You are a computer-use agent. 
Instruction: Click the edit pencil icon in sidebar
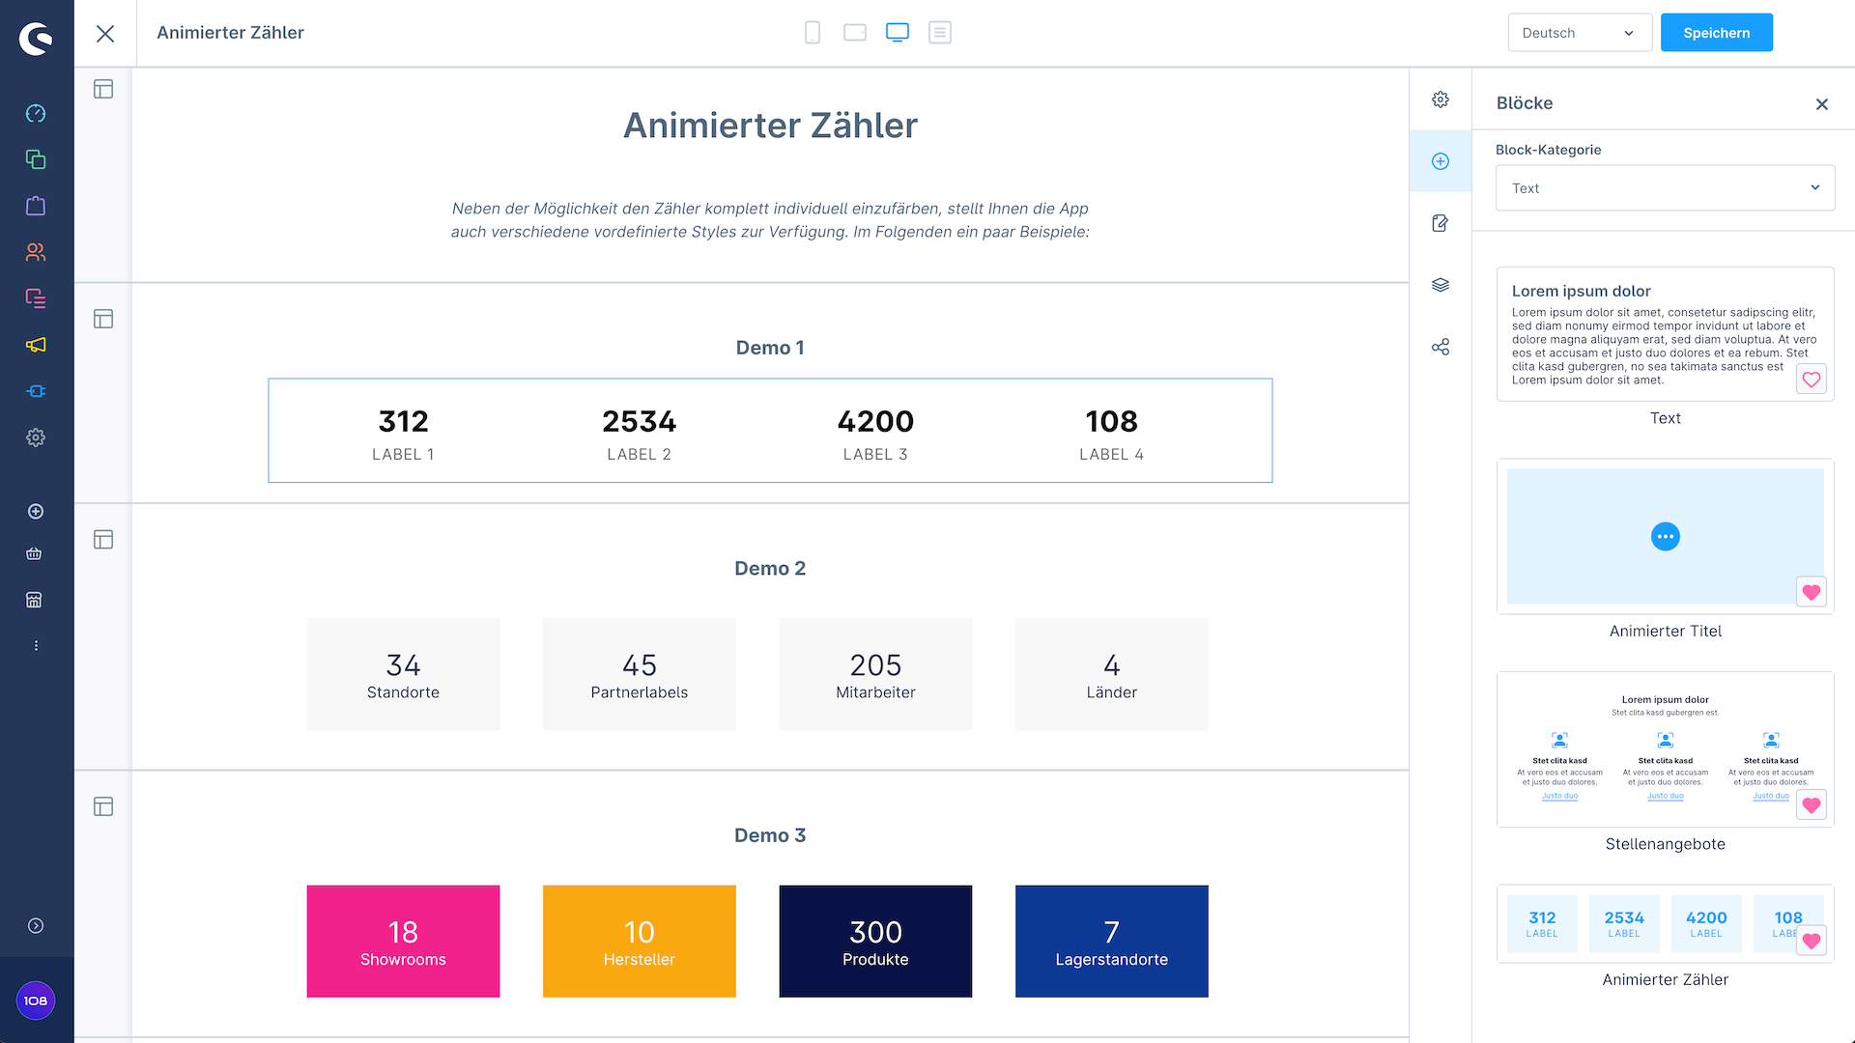pyautogui.click(x=1440, y=221)
